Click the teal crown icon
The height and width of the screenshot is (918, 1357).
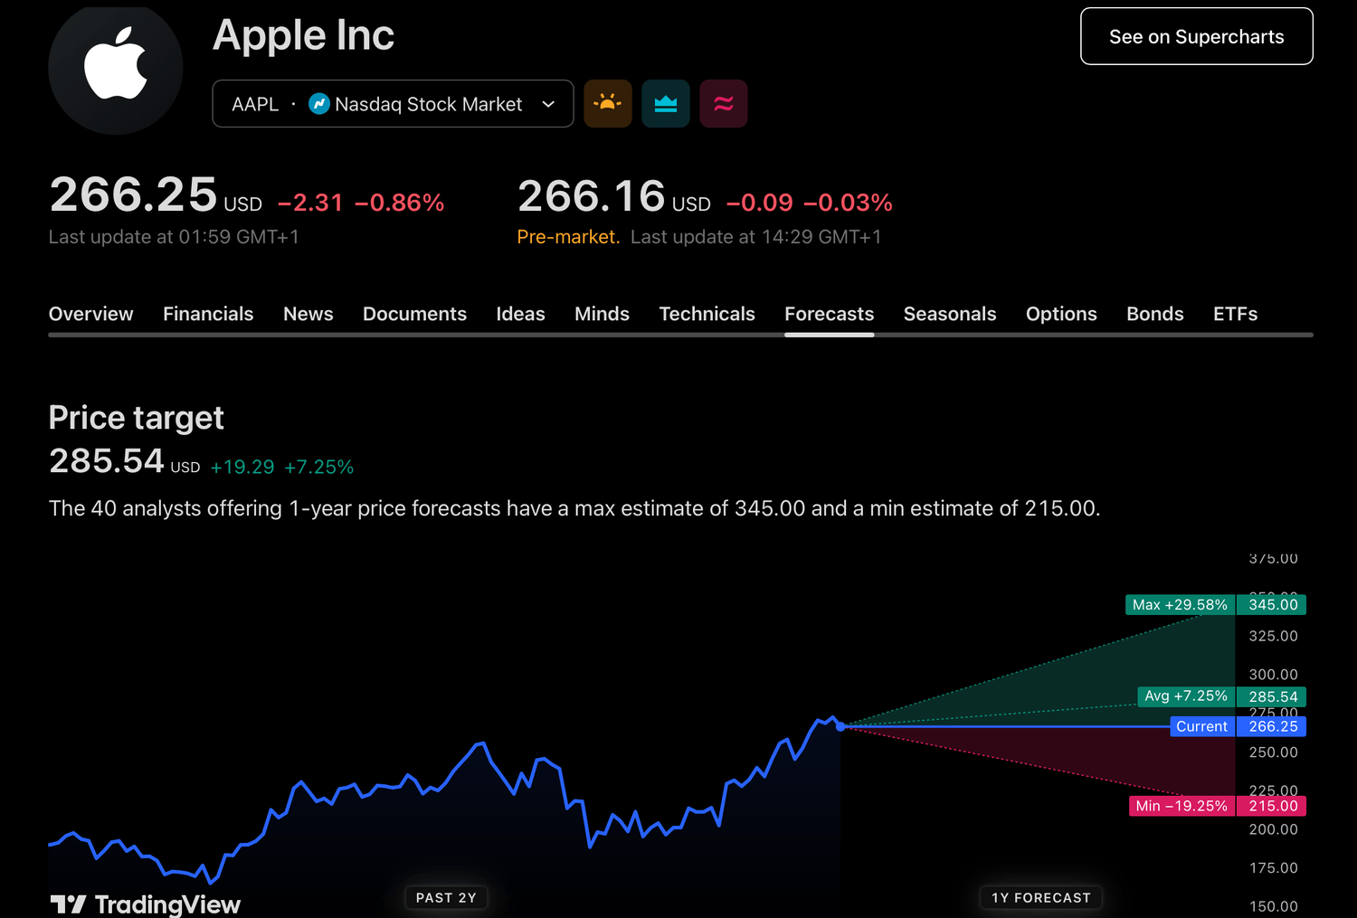(x=666, y=103)
